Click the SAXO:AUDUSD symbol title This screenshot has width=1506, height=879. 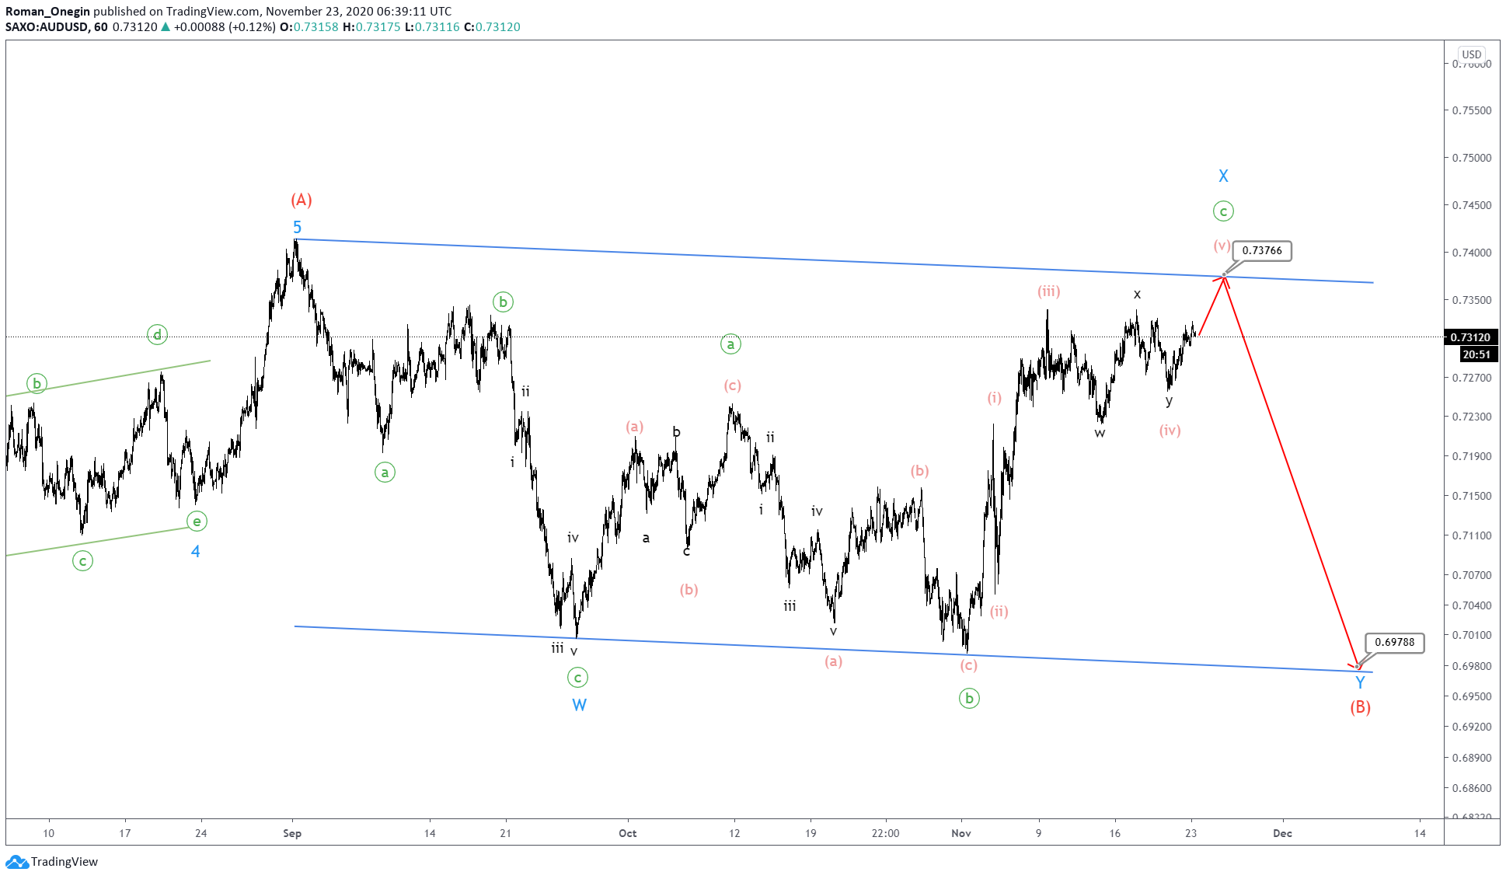pos(47,26)
